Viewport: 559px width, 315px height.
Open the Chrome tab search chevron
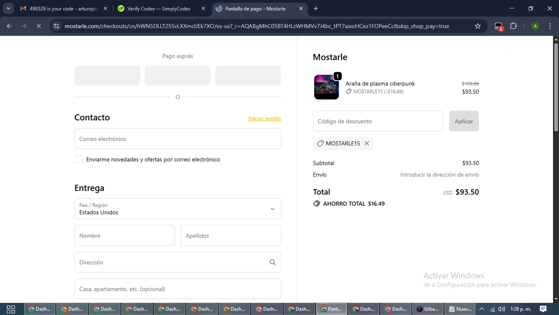[x=8, y=8]
